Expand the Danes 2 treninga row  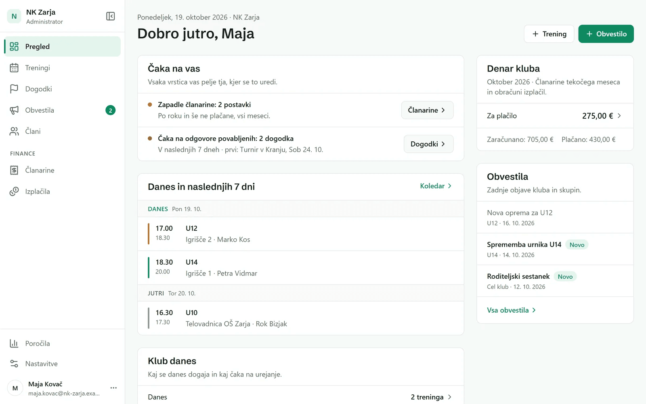(x=301, y=397)
